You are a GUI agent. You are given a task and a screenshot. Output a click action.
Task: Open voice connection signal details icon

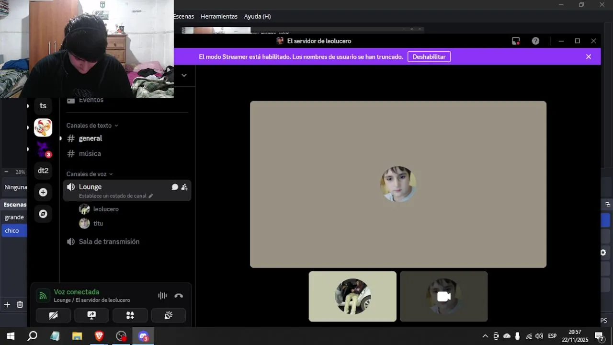click(x=43, y=296)
